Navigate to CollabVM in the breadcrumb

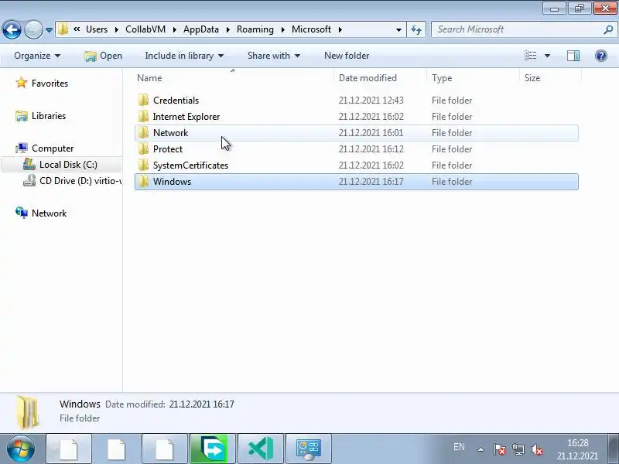coord(145,29)
